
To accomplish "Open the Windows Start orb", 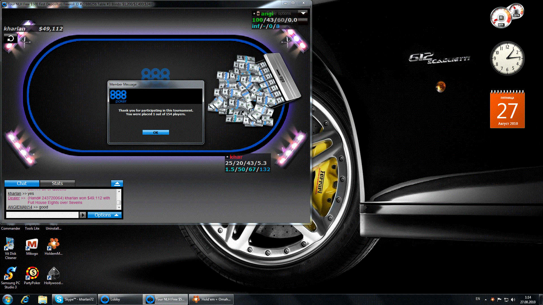I will pos(8,299).
